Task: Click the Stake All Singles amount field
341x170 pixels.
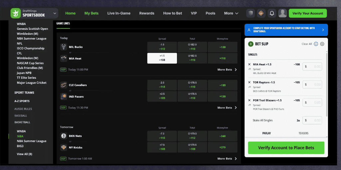Action: click(312, 120)
